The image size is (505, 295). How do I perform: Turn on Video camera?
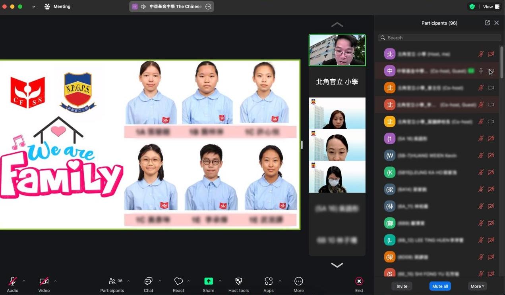click(x=44, y=281)
